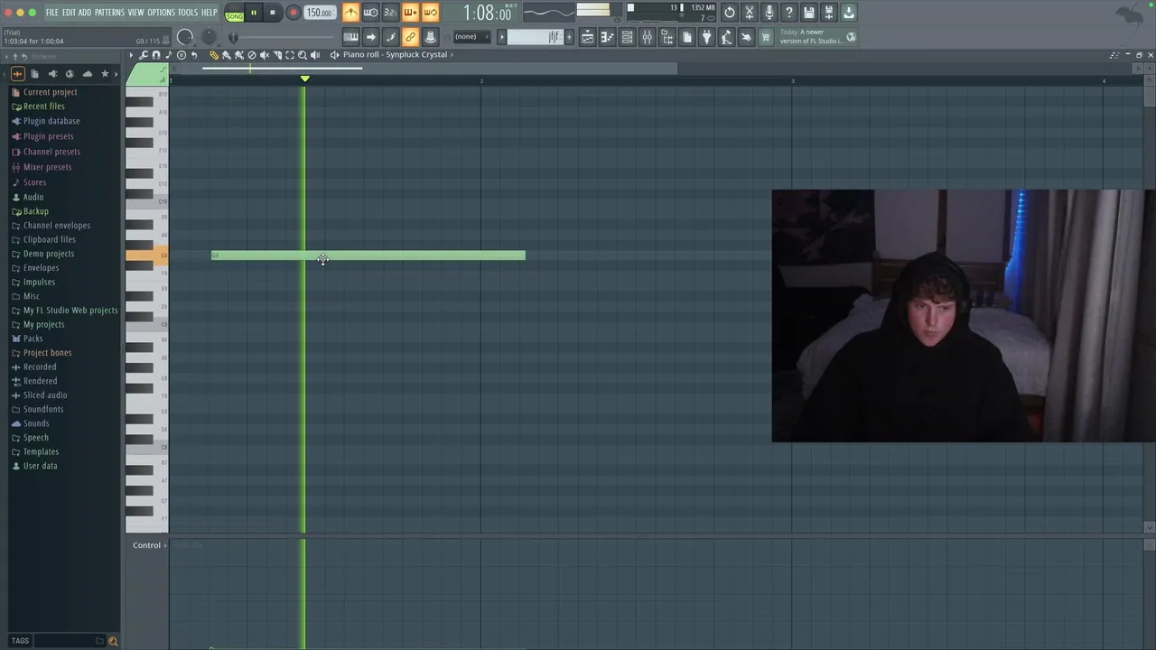Open the ADD menu
The height and width of the screenshot is (650, 1156).
coord(85,13)
